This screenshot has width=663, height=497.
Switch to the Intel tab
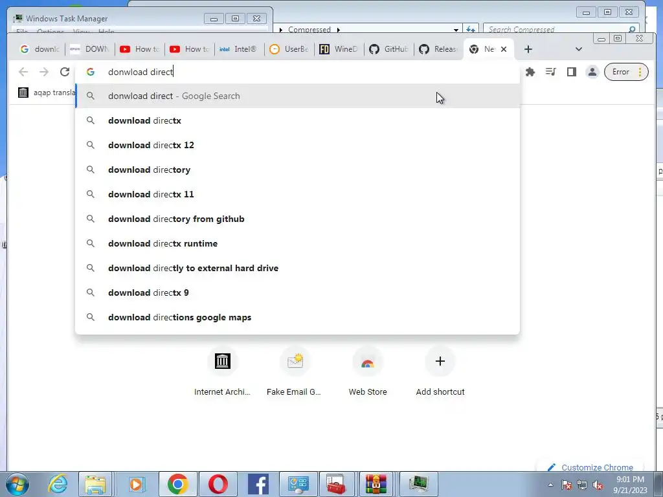pos(239,49)
